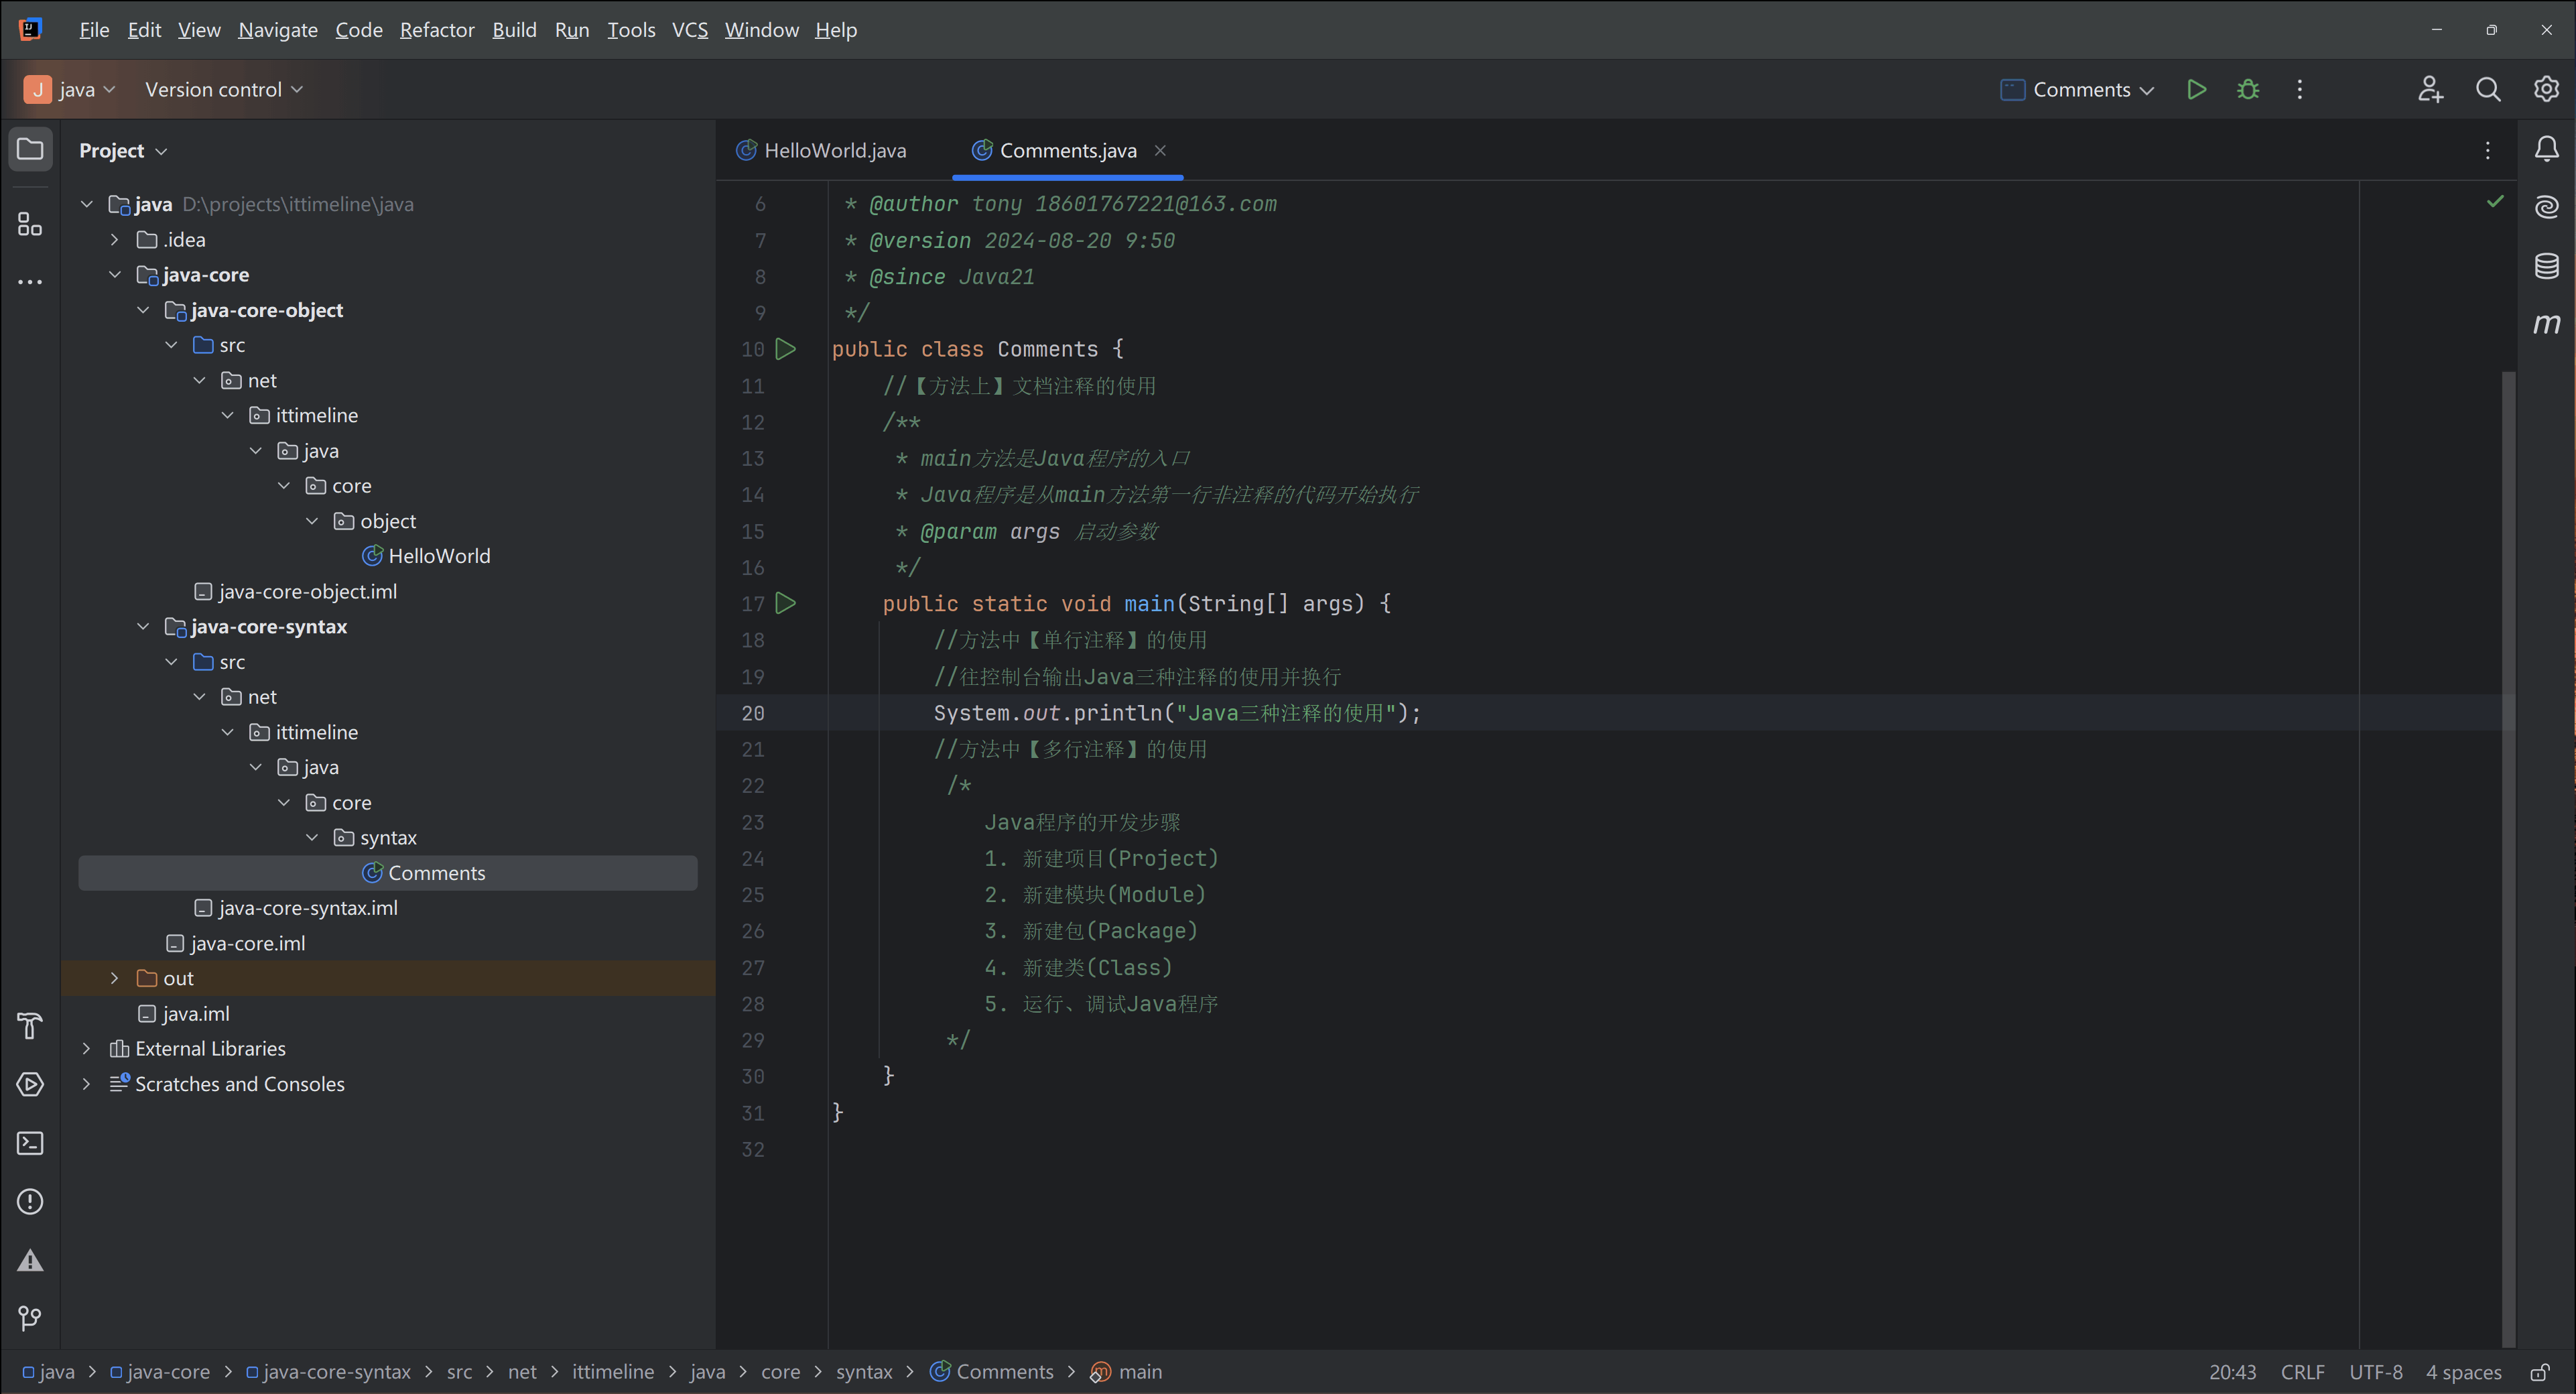Expand the out folder
The height and width of the screenshot is (1394, 2576).
click(114, 978)
